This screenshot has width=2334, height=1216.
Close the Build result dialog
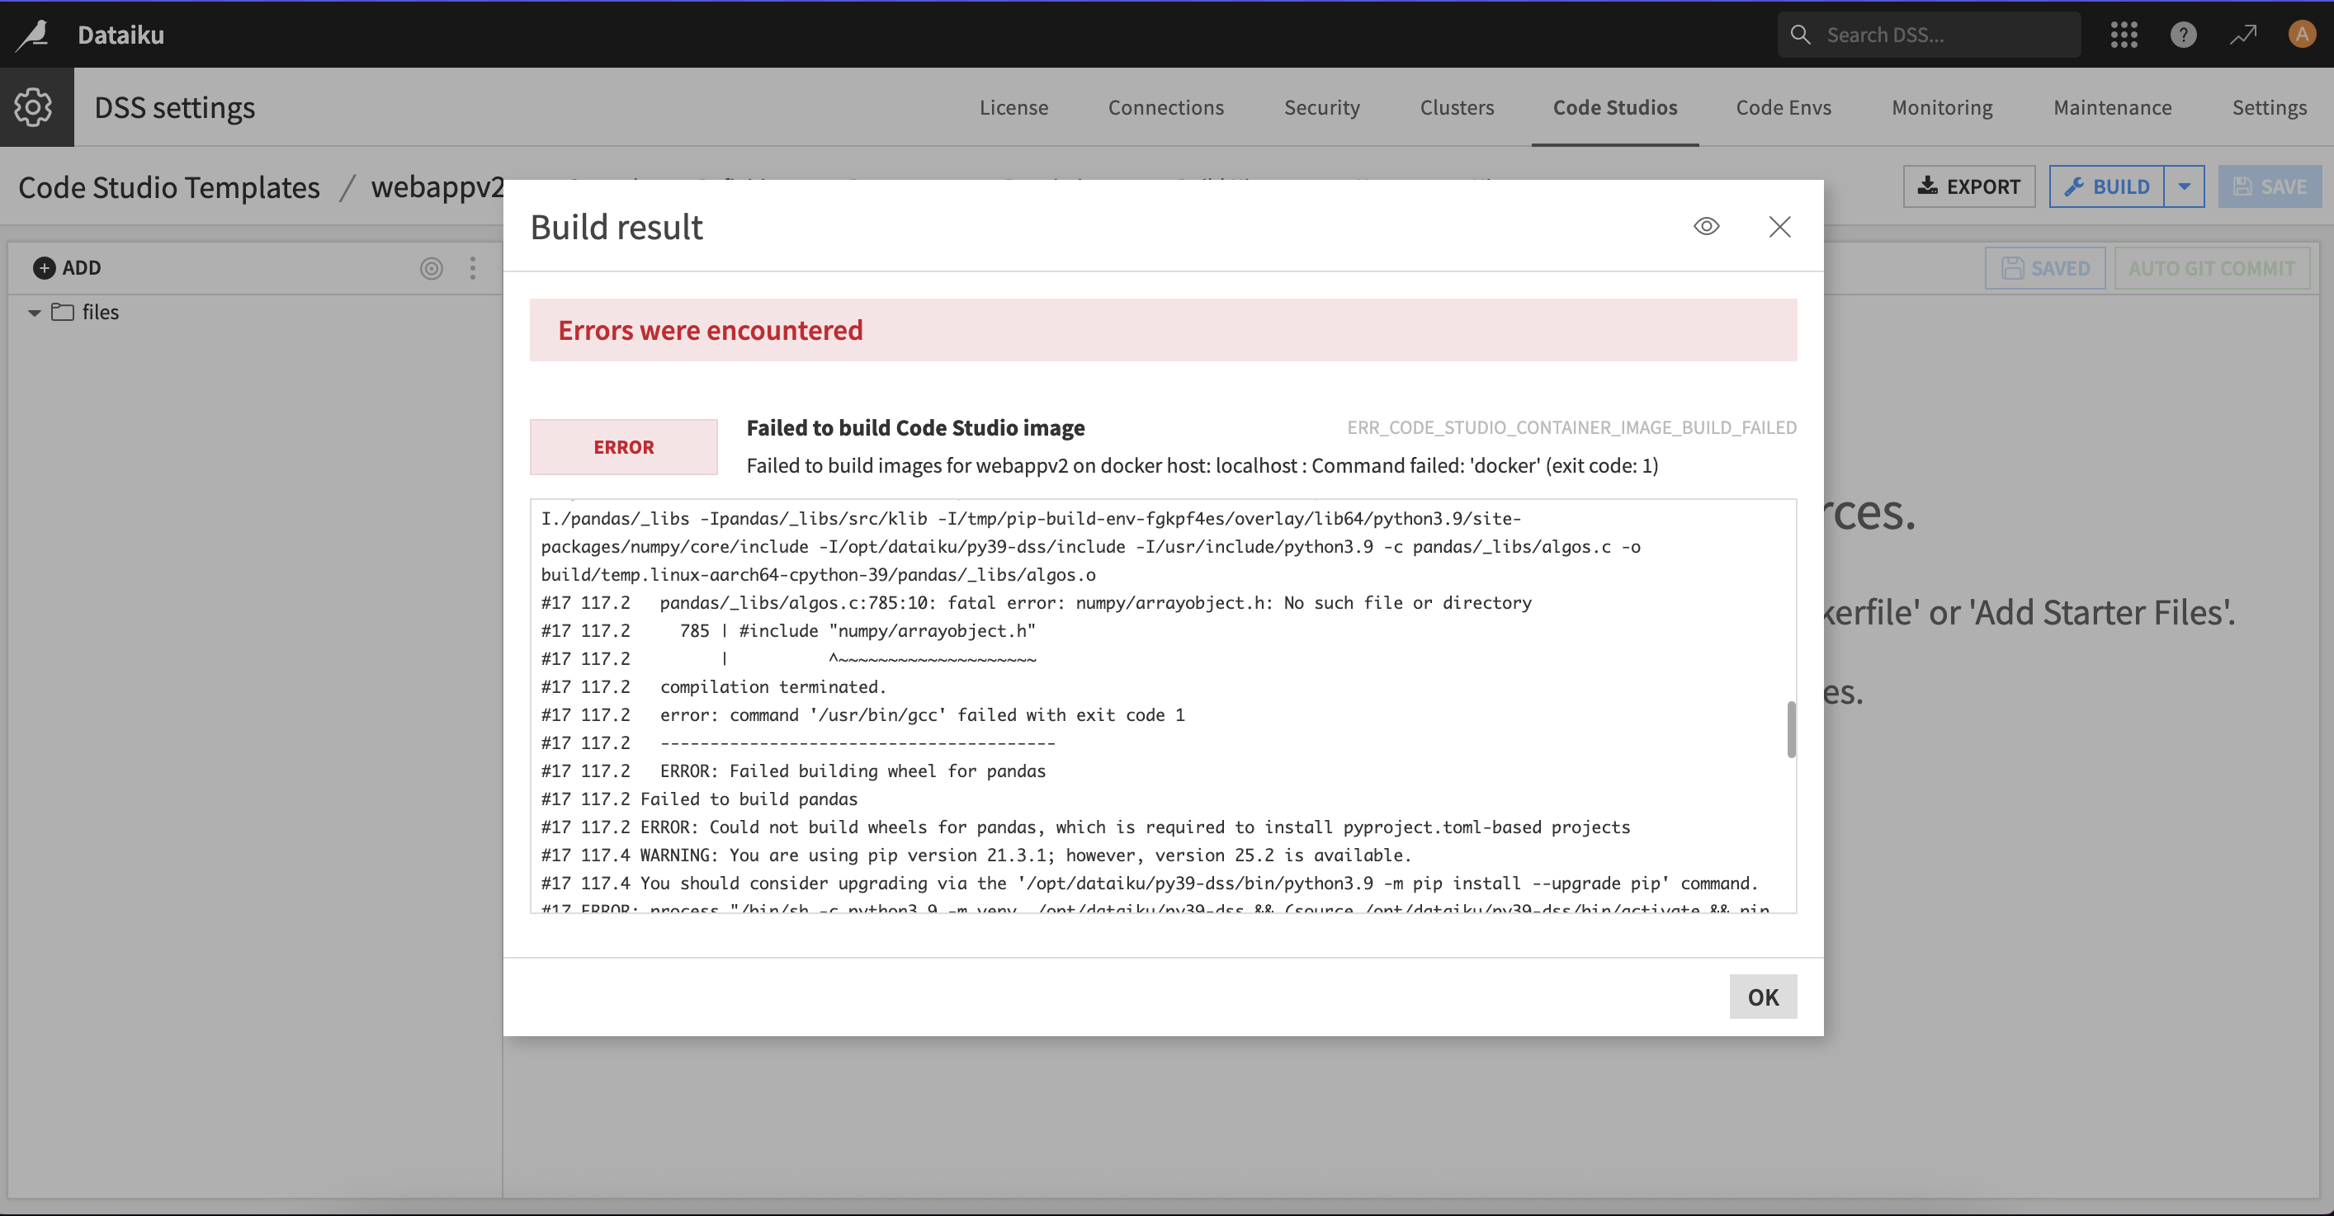[x=1779, y=226]
